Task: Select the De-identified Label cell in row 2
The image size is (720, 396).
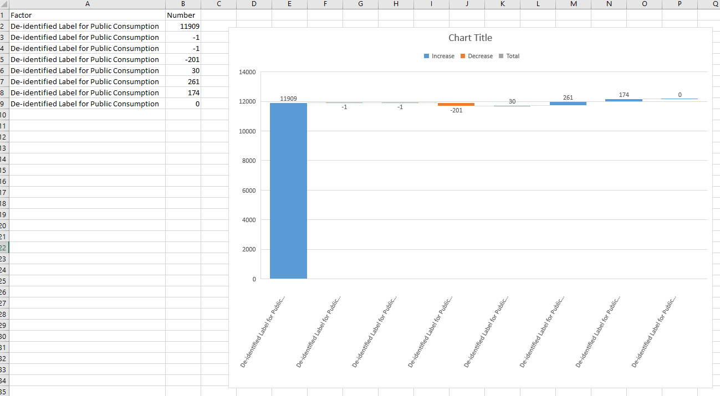Action: point(87,26)
